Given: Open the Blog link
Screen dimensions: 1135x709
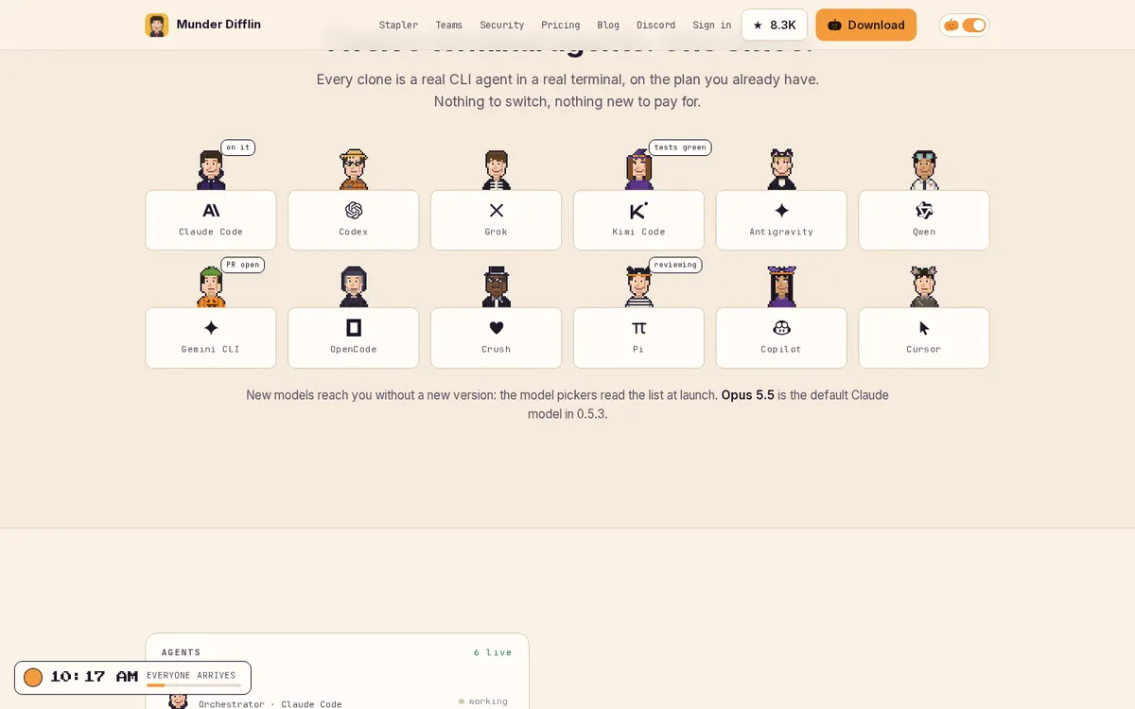Looking at the screenshot, I should click(x=608, y=26).
